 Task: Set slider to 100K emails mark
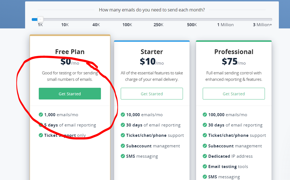click(x=127, y=20)
